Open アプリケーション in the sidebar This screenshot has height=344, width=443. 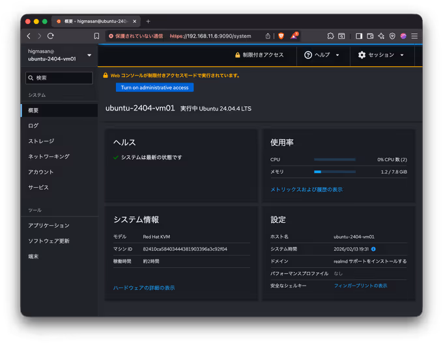[59, 226]
